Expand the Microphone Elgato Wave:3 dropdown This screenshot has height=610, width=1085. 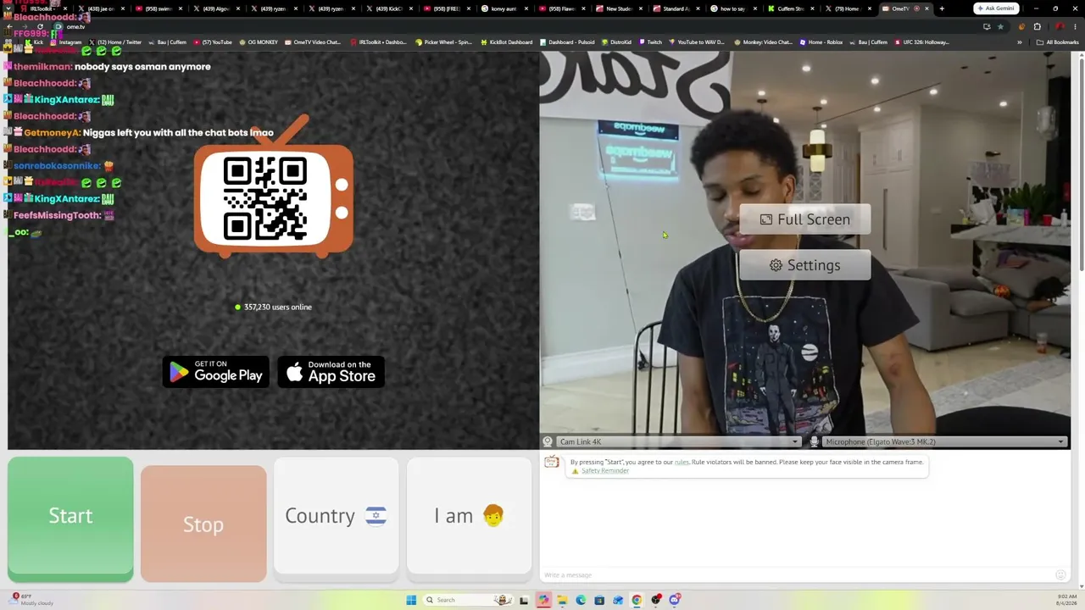[944, 441]
